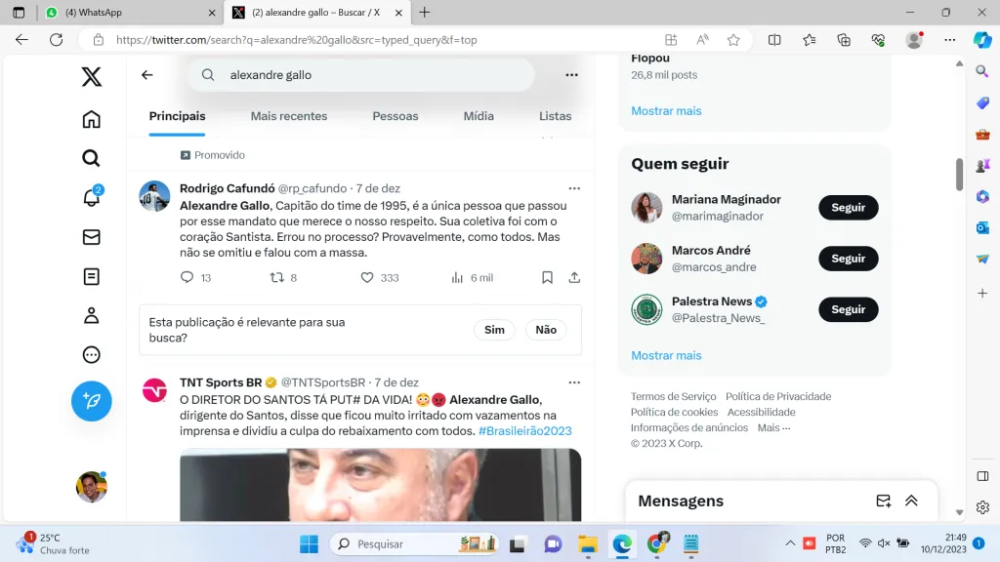Click the alexandre gallo search field
This screenshot has height=562, width=1000.
(x=371, y=75)
